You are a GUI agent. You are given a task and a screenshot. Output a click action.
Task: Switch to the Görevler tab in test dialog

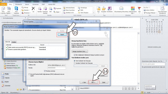point(8,42)
